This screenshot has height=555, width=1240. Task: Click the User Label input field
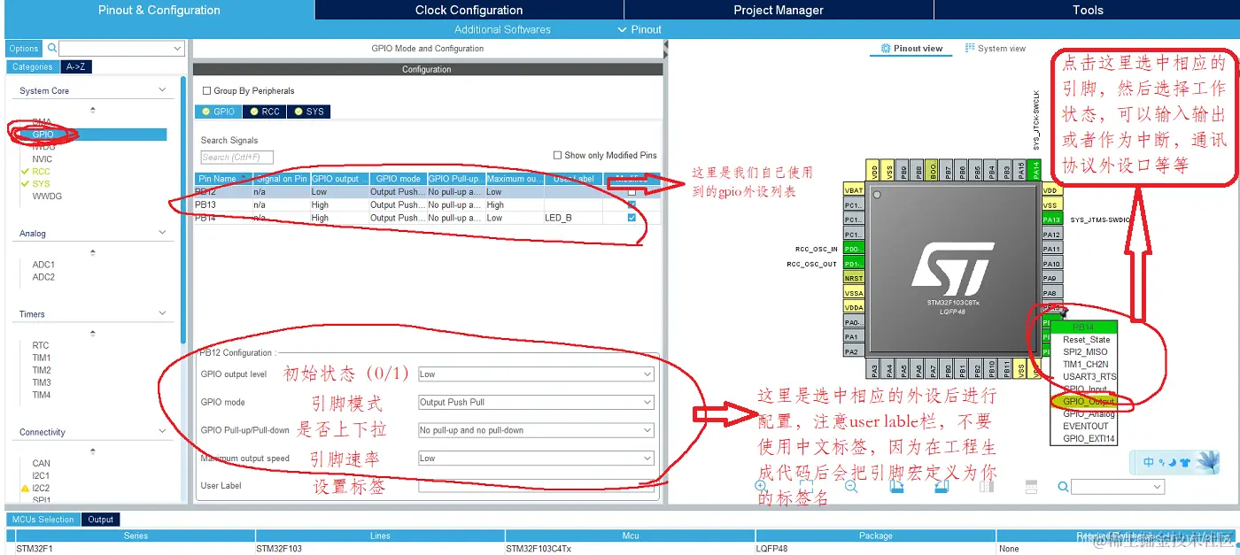click(x=536, y=486)
